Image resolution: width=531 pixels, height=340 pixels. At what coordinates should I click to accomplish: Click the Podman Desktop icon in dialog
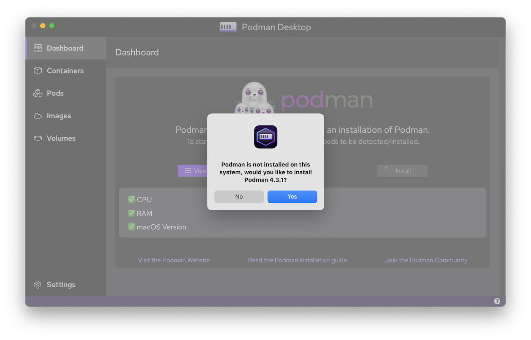265,137
